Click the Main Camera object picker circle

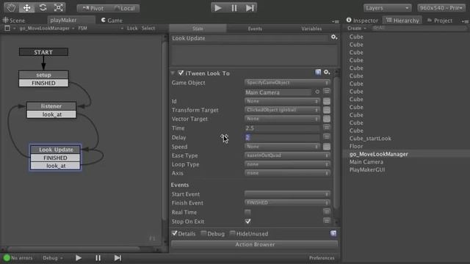[x=317, y=92]
